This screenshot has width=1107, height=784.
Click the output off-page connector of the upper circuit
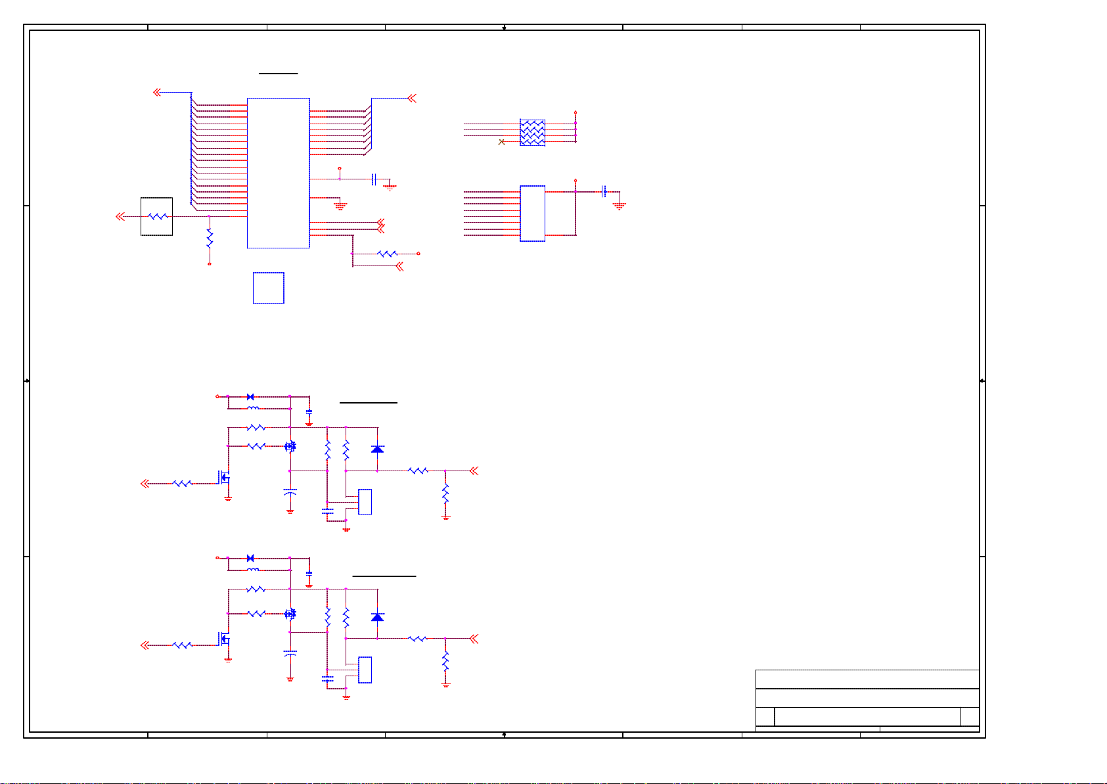pos(474,471)
